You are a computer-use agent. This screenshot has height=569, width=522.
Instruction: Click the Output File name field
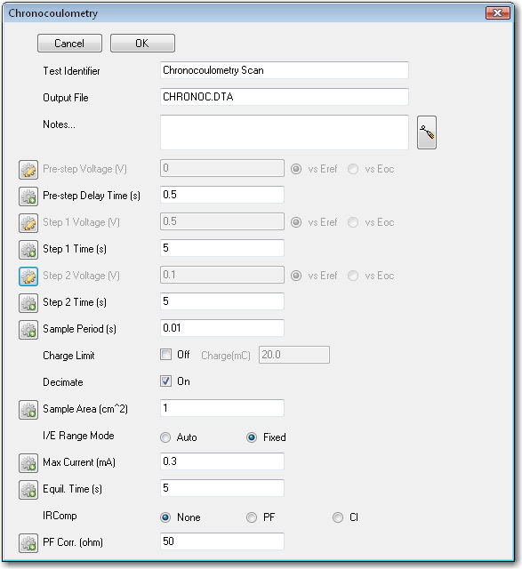[x=285, y=97]
